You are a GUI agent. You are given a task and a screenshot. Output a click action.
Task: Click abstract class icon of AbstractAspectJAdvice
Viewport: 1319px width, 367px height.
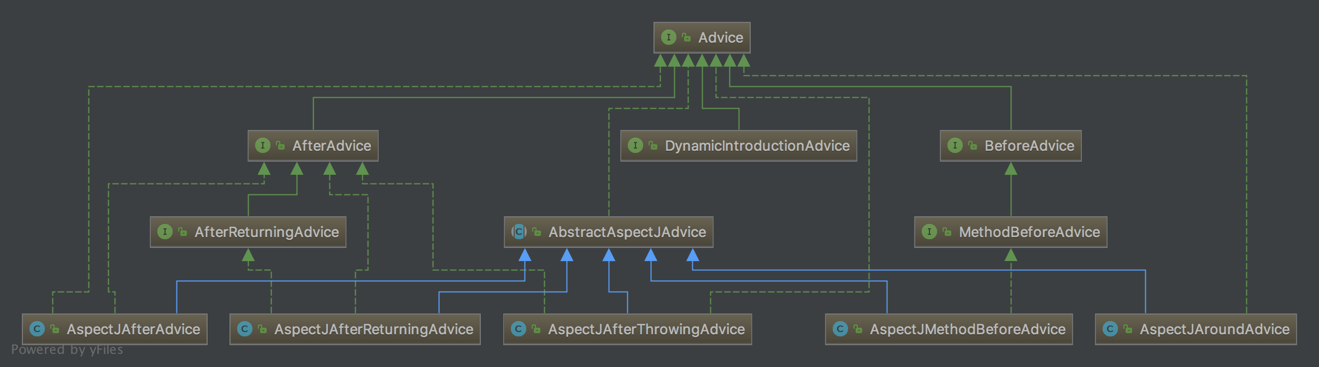tap(519, 232)
